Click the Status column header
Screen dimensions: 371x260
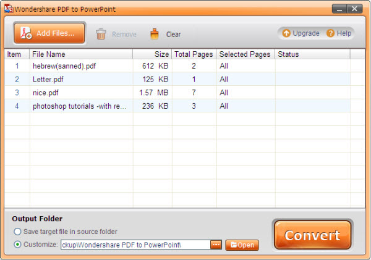tap(312, 54)
